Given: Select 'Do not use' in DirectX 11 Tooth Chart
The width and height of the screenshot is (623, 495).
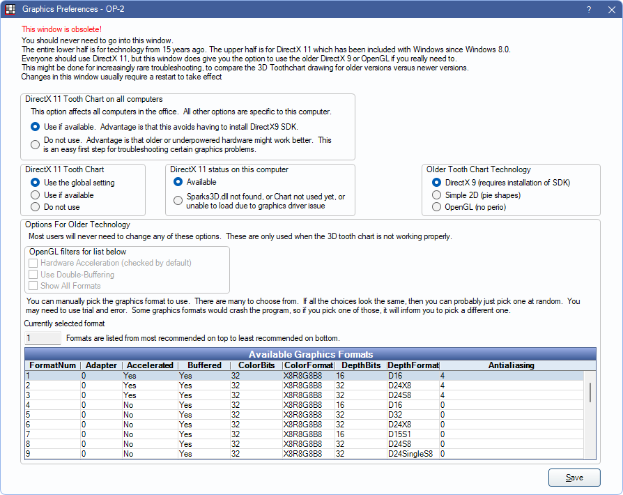Looking at the screenshot, I should [x=36, y=207].
